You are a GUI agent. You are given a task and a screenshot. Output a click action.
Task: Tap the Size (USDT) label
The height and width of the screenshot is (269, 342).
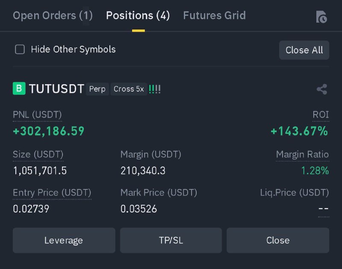[x=38, y=154]
